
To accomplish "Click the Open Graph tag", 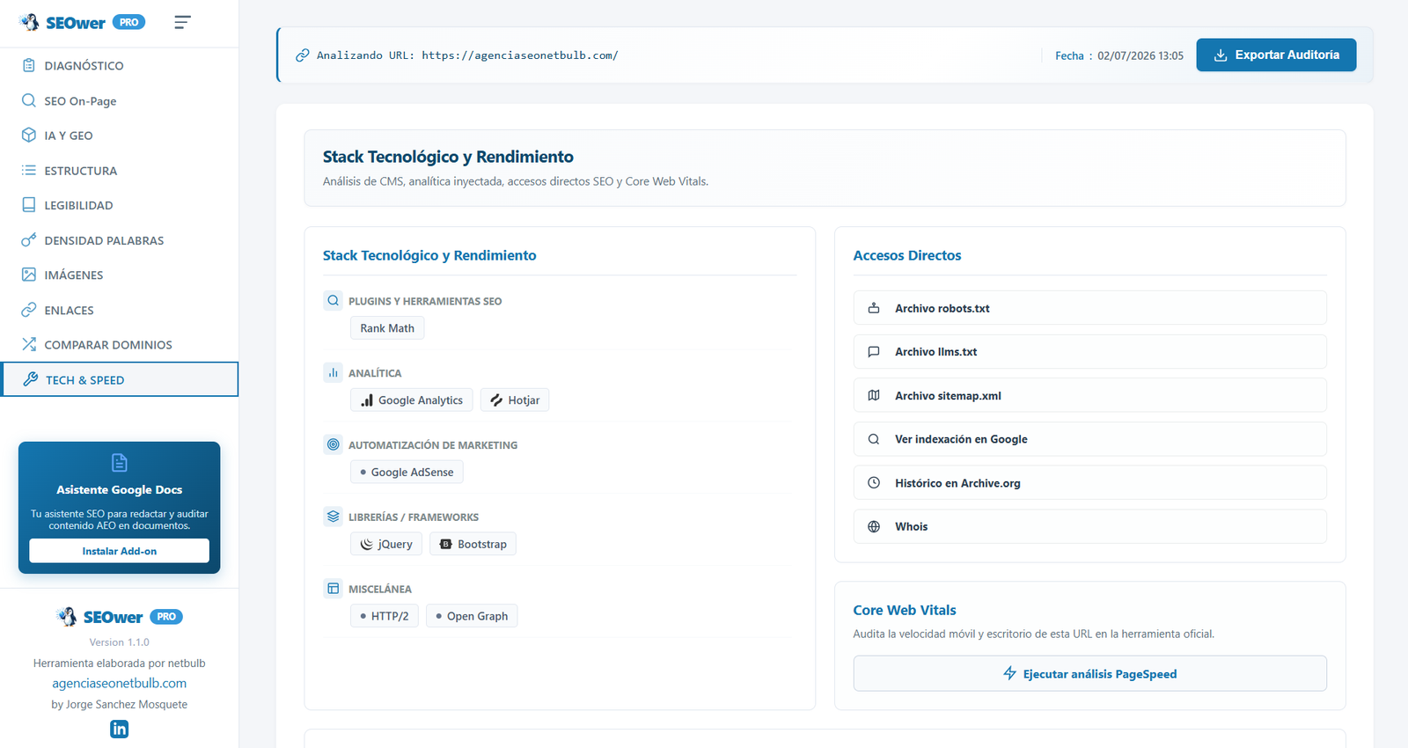I will point(472,616).
